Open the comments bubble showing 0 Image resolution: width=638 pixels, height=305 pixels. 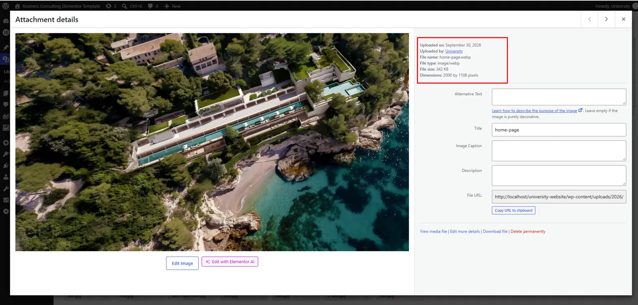pyautogui.click(x=153, y=6)
